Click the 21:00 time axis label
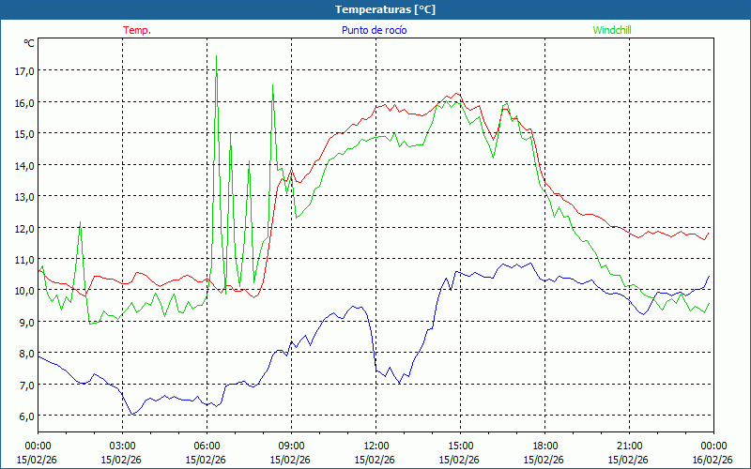Viewport: 751px width, 469px height. pos(629,446)
